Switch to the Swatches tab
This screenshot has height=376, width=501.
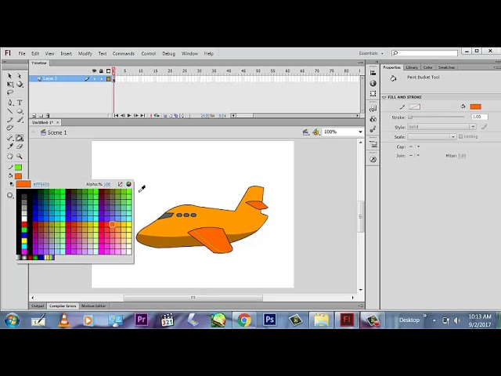(446, 67)
